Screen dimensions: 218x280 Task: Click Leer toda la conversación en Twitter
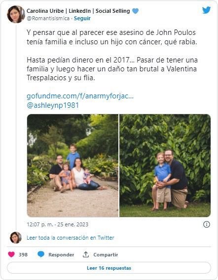pos(71,238)
